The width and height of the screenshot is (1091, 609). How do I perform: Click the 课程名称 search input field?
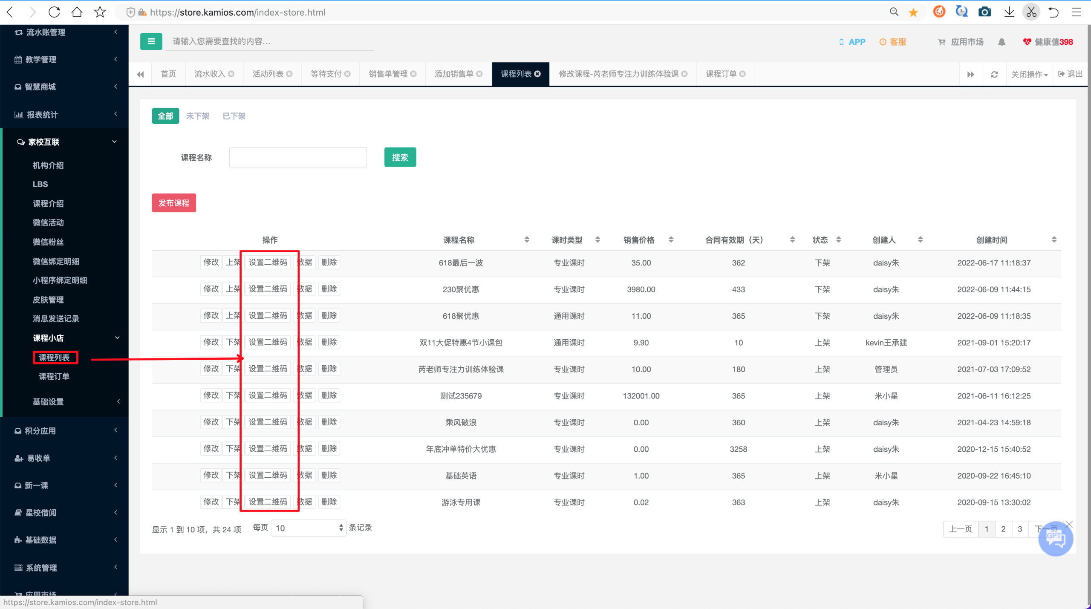click(x=298, y=157)
